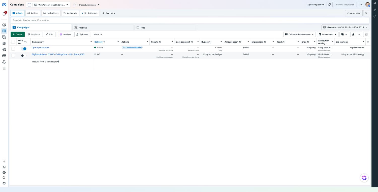378x192 pixels.
Task: Click the search magnifier icon in sidebar
Action: [x=4, y=178]
